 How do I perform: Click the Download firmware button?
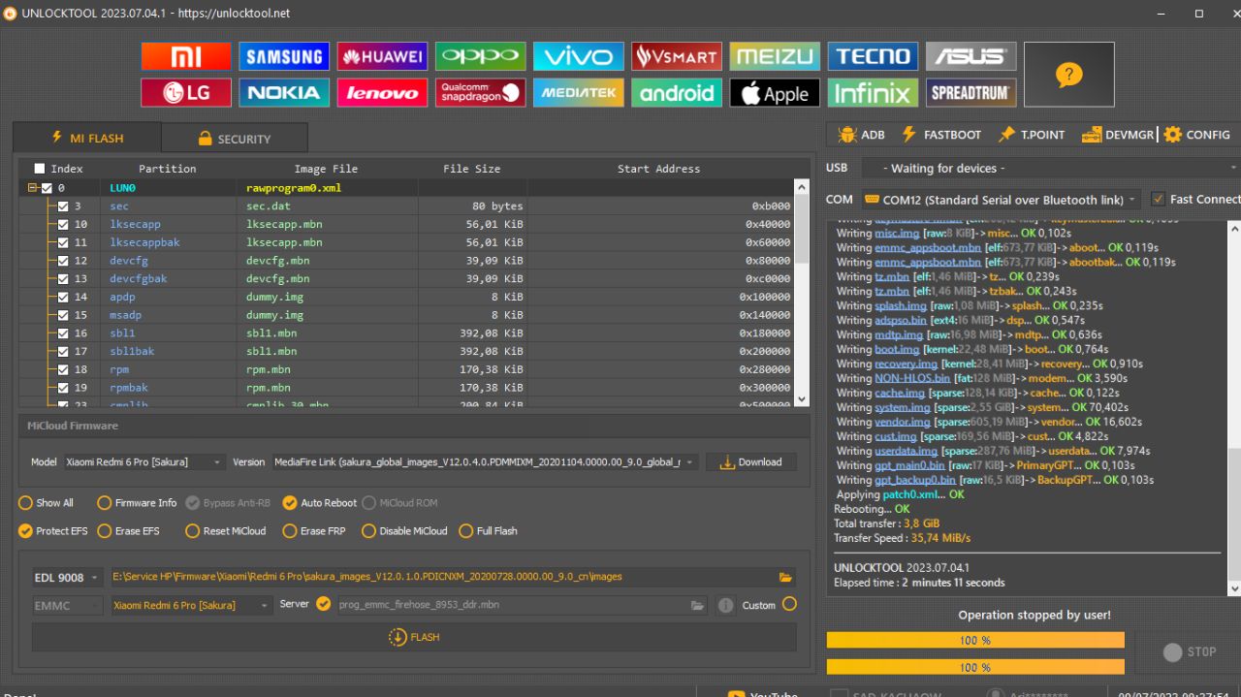pyautogui.click(x=751, y=462)
